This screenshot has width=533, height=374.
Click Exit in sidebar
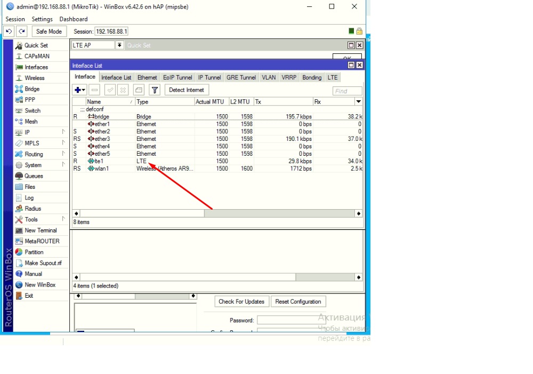click(29, 296)
